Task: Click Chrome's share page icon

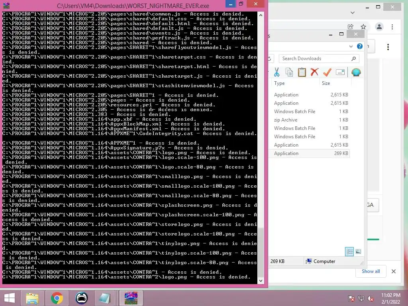Action: [351, 27]
